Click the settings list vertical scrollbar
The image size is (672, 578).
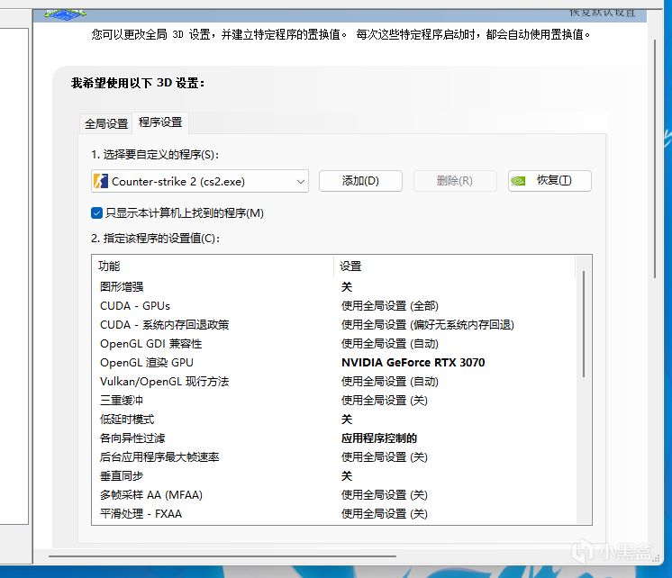coord(584,324)
